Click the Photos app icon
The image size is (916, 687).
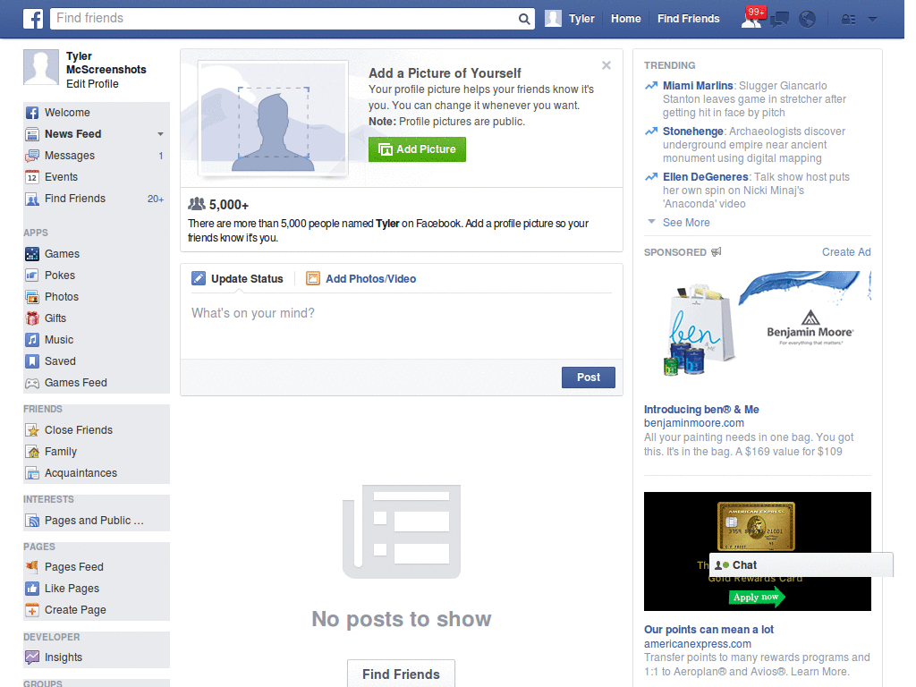(32, 297)
